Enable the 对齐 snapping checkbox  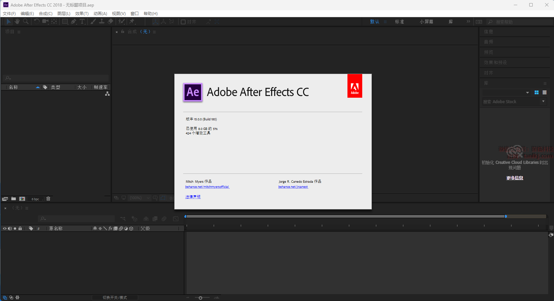click(x=183, y=22)
